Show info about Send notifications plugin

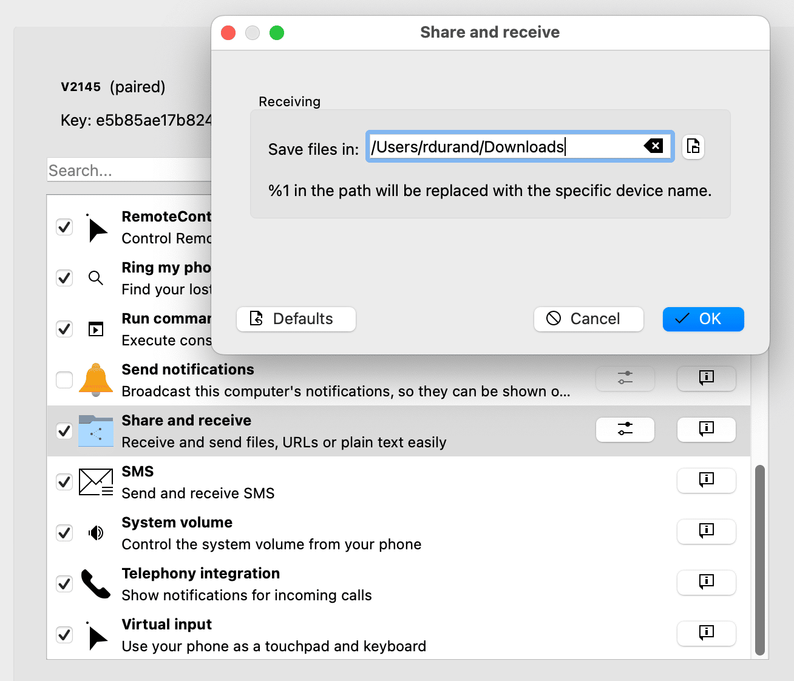tap(706, 379)
